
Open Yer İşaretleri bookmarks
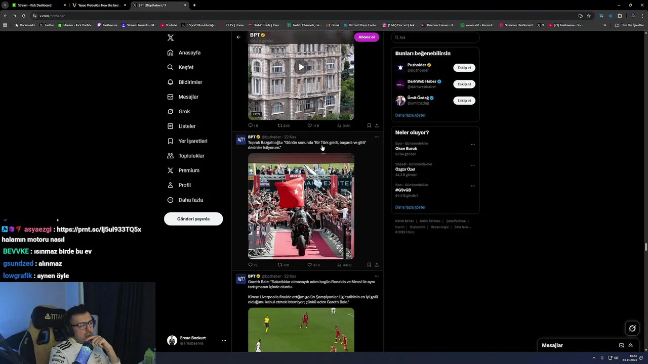coord(187,141)
